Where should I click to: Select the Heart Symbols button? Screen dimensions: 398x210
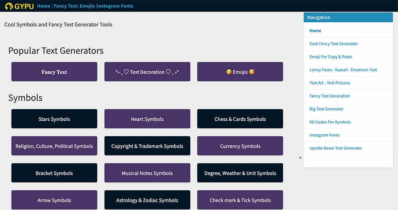(x=147, y=119)
